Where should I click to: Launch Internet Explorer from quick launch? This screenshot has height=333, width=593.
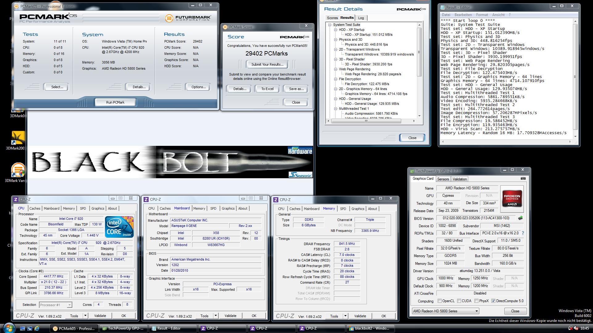[x=37, y=328]
